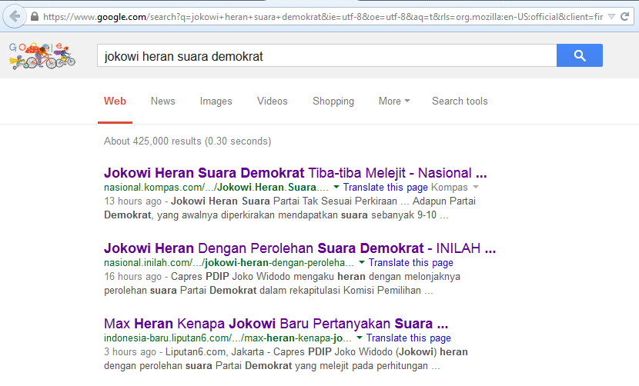
Task: Open the URL history dropdown arrow
Action: click(x=611, y=17)
